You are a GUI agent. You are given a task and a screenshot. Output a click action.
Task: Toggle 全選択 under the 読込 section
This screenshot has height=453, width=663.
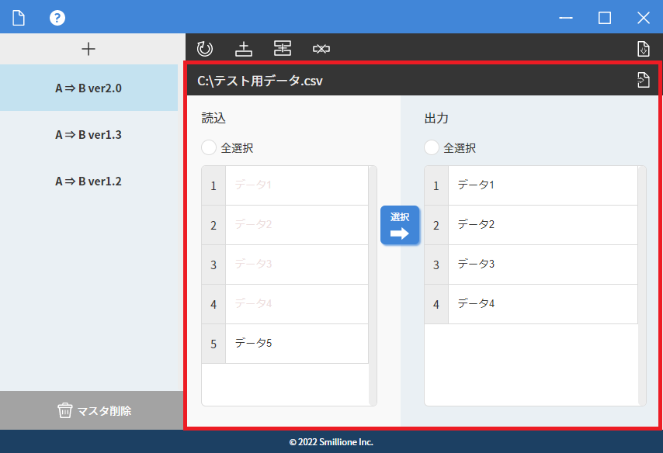(209, 147)
